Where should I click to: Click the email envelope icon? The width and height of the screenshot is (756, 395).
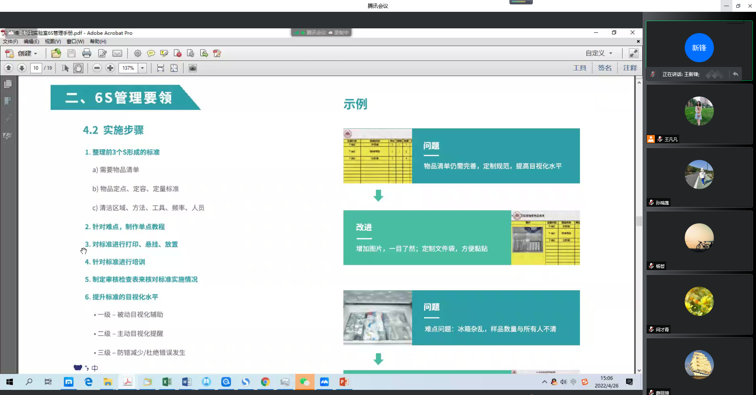pos(117,53)
